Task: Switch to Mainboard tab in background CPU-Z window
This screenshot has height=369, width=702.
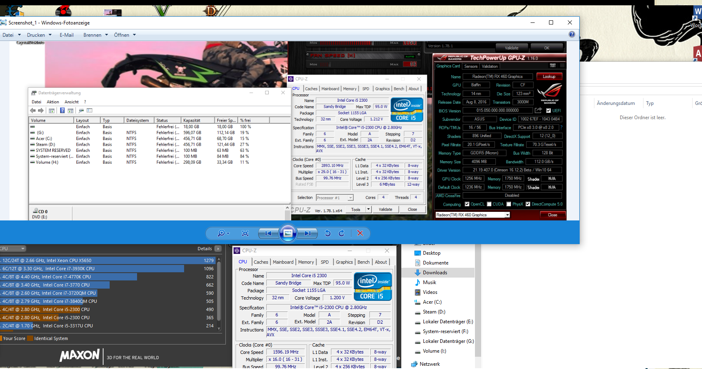Action: (x=283, y=262)
